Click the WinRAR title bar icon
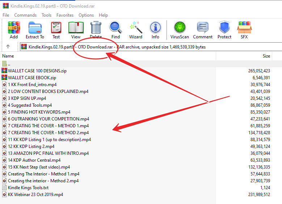Viewport: 282px width, 204px height. click(x=6, y=6)
